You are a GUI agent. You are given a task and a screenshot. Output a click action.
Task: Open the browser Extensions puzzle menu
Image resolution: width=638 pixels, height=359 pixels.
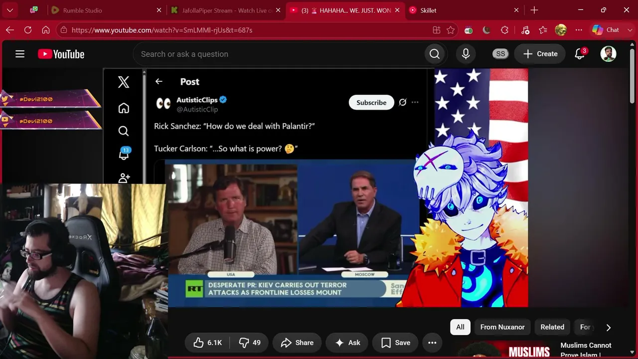pyautogui.click(x=504, y=30)
